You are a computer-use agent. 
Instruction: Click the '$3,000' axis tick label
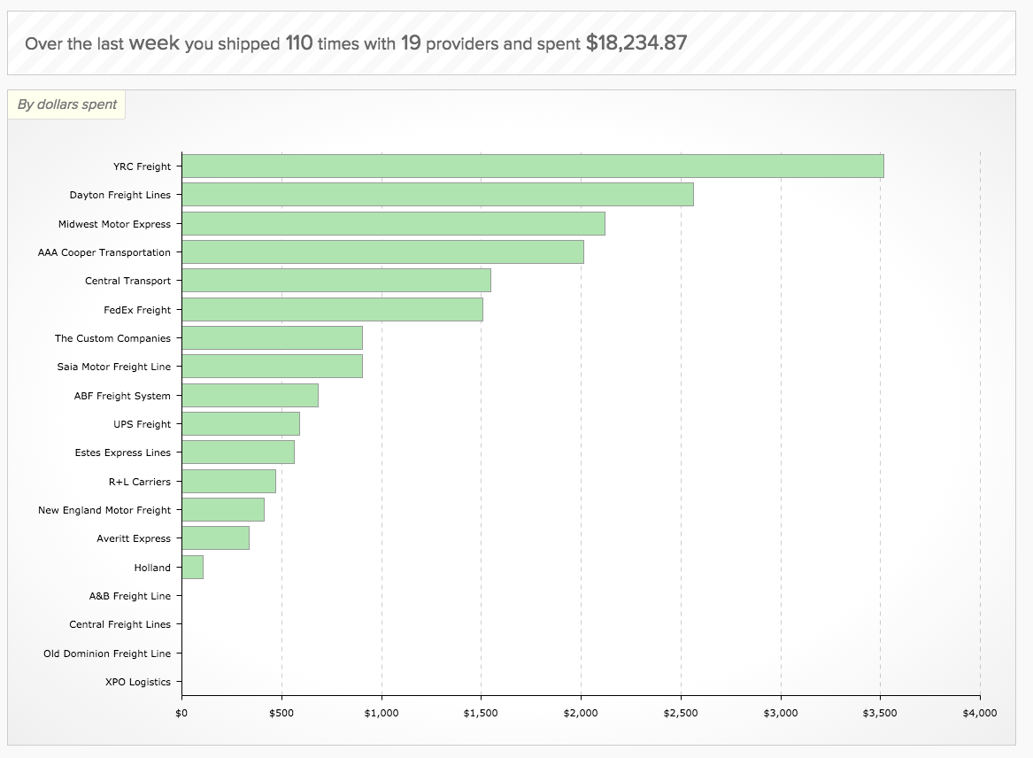tap(781, 713)
